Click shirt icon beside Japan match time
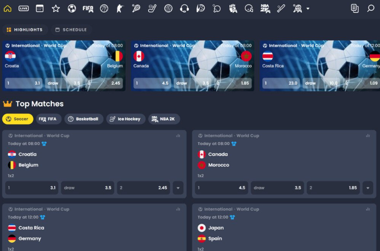380x251 pixels. 233,217
